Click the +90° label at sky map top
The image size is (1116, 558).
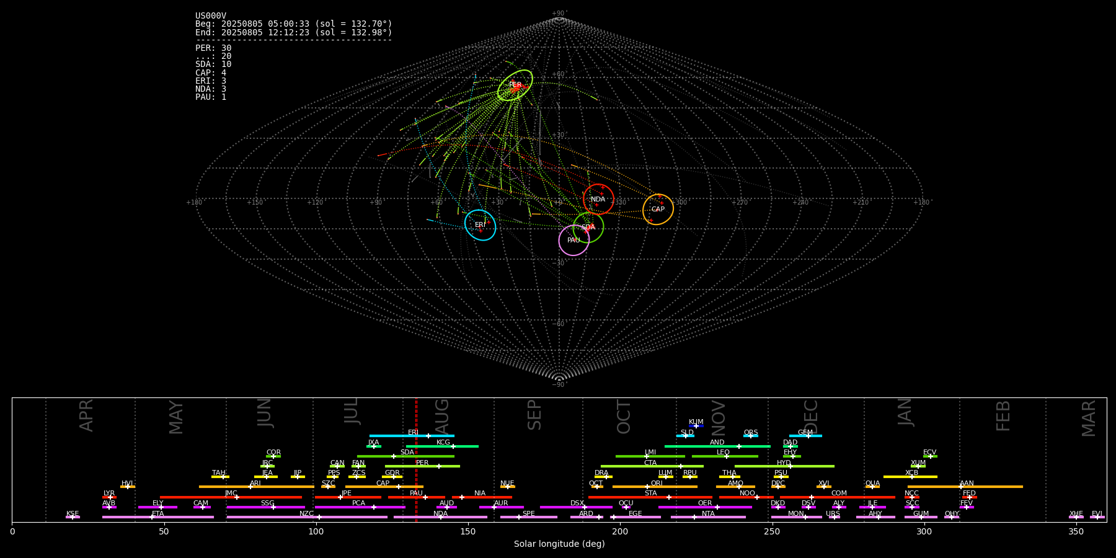(x=559, y=14)
